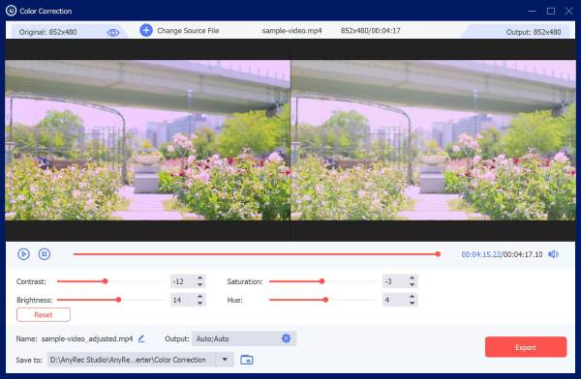Click the sample-video_adjusted.mp4 name text
This screenshot has width=581, height=379.
click(87, 338)
